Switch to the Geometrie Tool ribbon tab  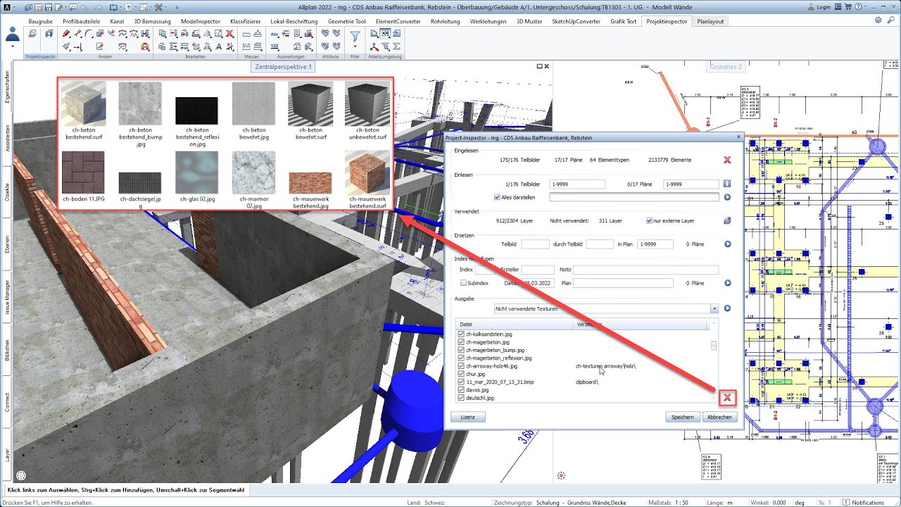pyautogui.click(x=347, y=21)
